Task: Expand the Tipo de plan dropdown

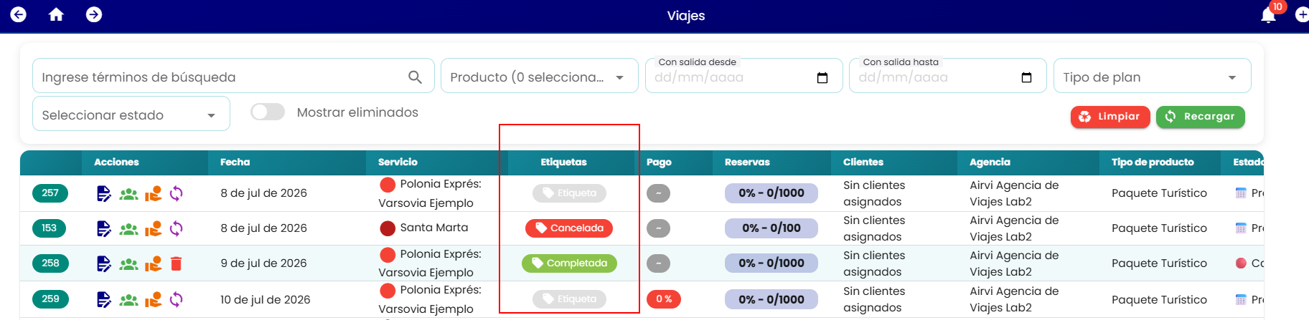Action: coord(1152,76)
